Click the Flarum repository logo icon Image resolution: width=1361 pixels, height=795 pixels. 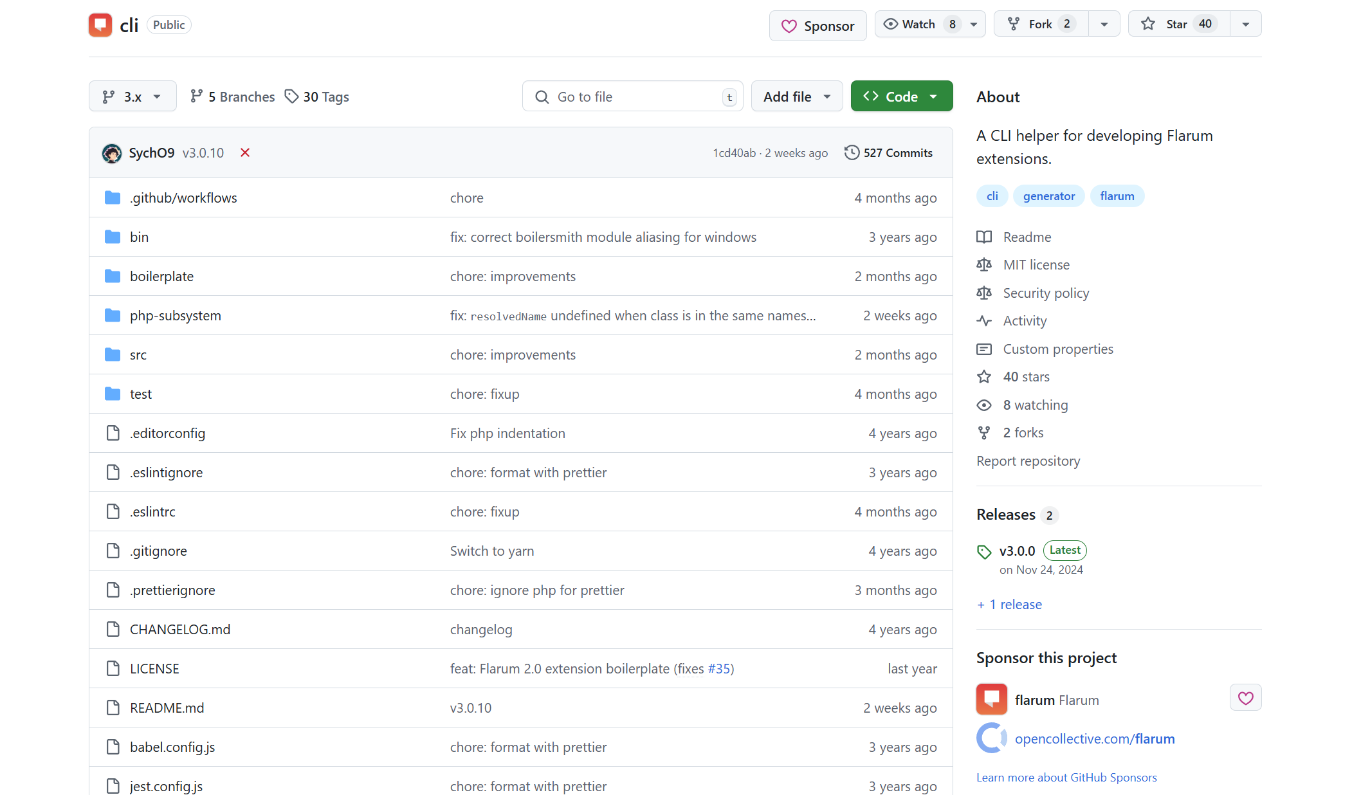[100, 25]
